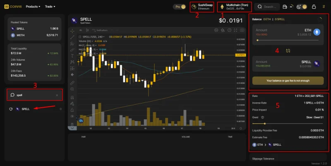Screen dimensions: 331x166
Task: Collapse the drawing toolbar chevron
Action: (72, 128)
